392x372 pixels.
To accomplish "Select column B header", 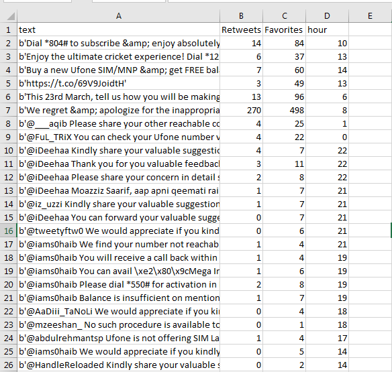I will pos(241,16).
